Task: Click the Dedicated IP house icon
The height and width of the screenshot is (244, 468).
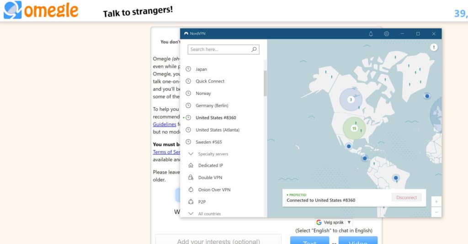Action: [191, 165]
